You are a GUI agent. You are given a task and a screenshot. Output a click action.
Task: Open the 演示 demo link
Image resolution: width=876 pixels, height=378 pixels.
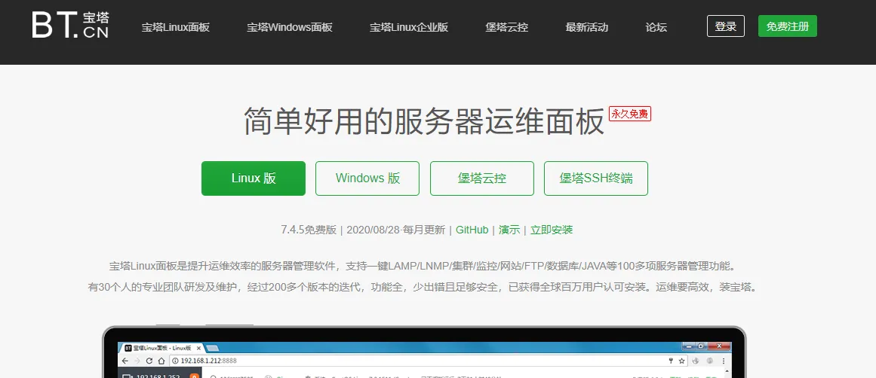(x=509, y=230)
